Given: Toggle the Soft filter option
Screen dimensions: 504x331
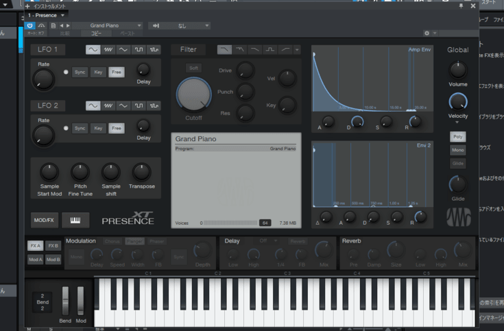Looking at the screenshot, I should 194,68.
